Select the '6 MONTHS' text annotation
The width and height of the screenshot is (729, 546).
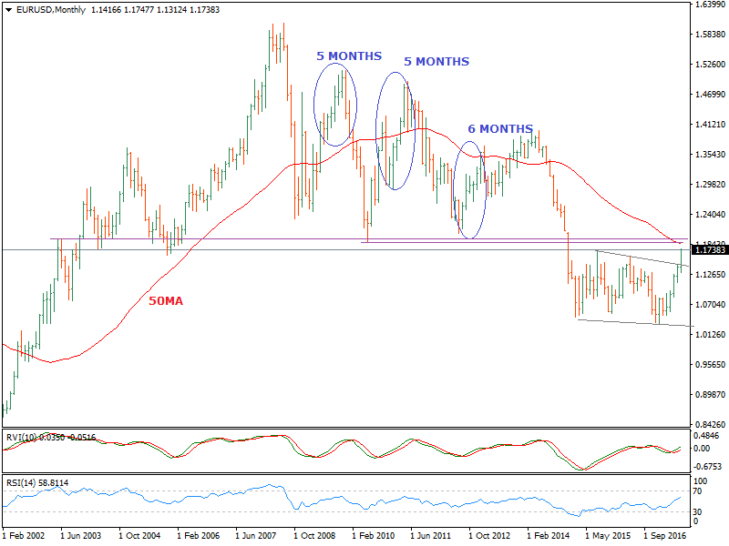500,129
